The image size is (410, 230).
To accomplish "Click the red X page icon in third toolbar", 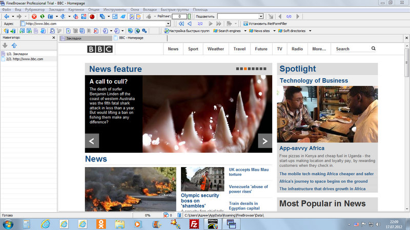I will point(96,31).
